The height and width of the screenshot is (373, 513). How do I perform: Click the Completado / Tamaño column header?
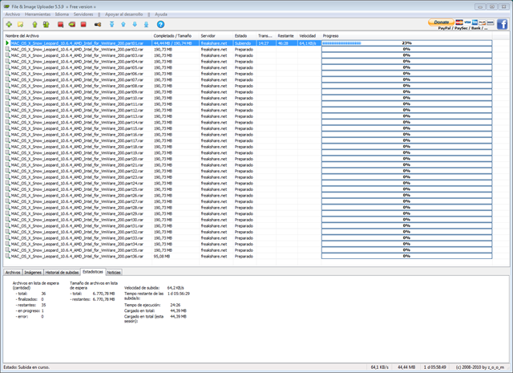pyautogui.click(x=176, y=36)
